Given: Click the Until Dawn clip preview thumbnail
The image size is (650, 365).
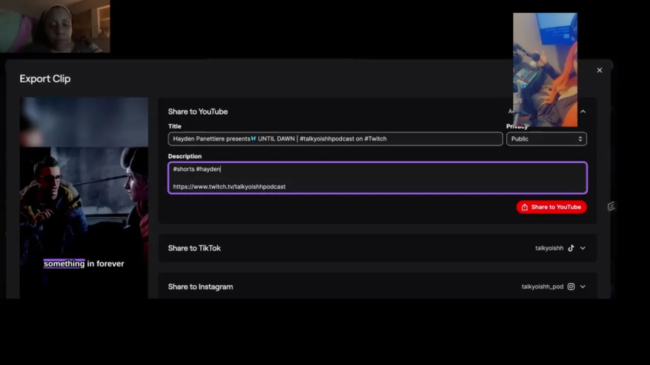Looking at the screenshot, I should point(84,198).
